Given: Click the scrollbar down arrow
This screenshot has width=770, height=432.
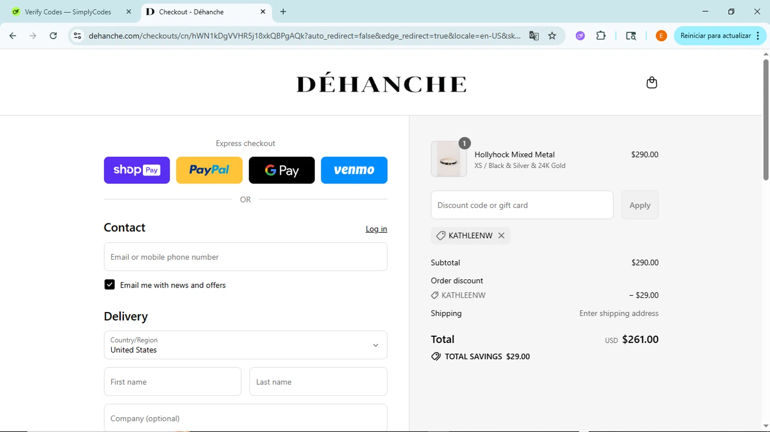Looking at the screenshot, I should [765, 426].
